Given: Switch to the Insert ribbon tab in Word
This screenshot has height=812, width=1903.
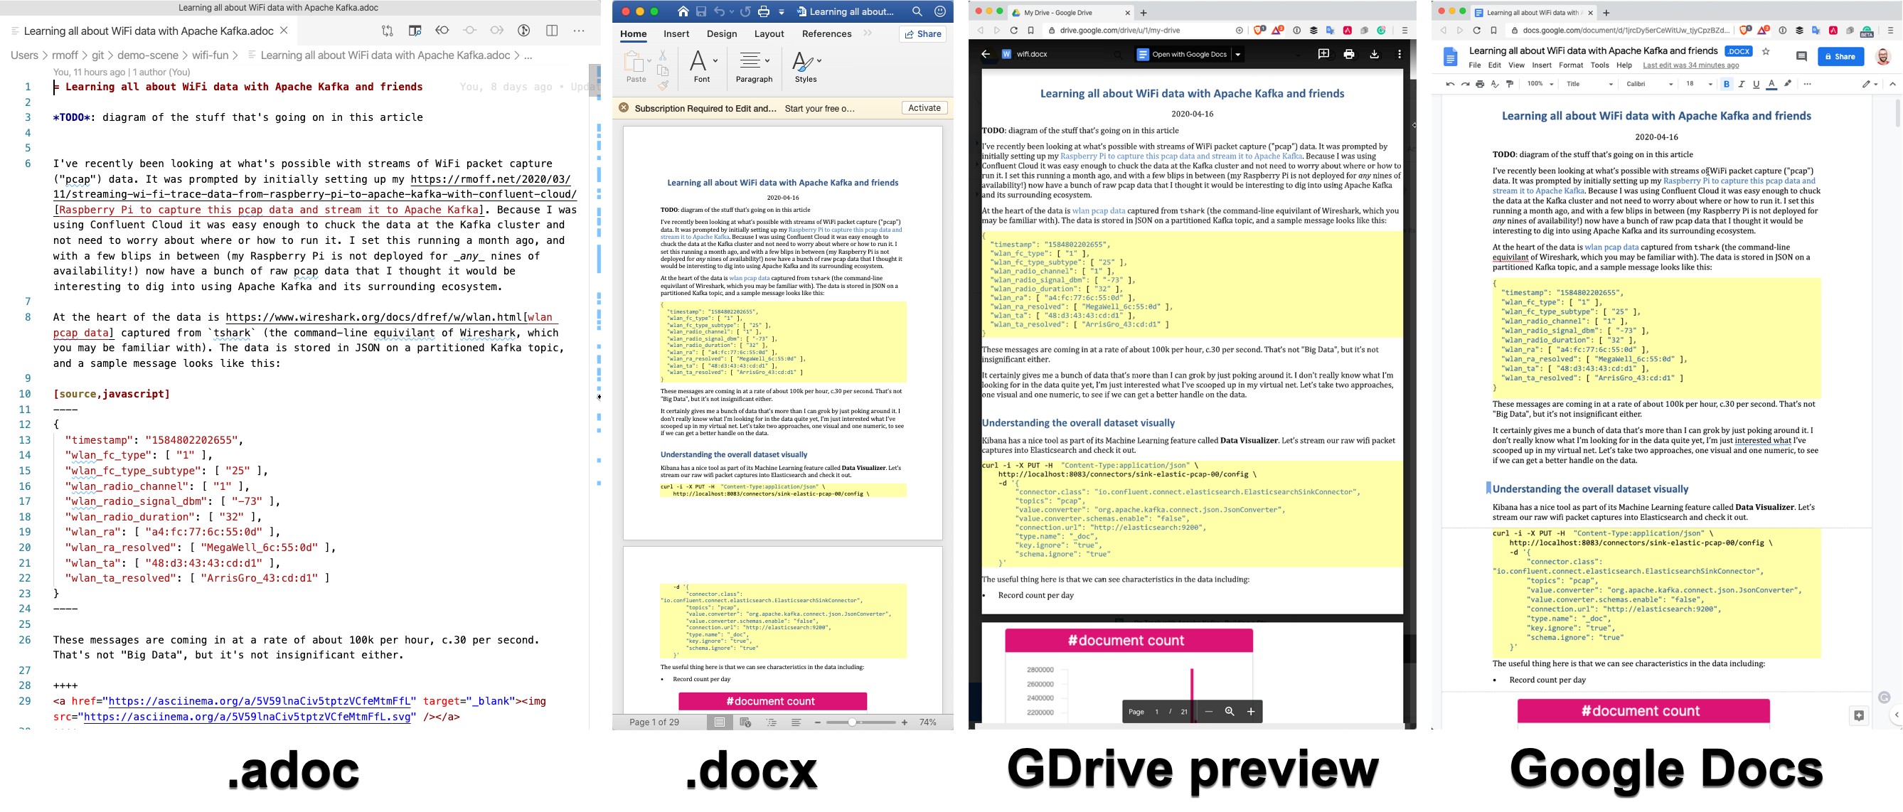Looking at the screenshot, I should (x=676, y=34).
